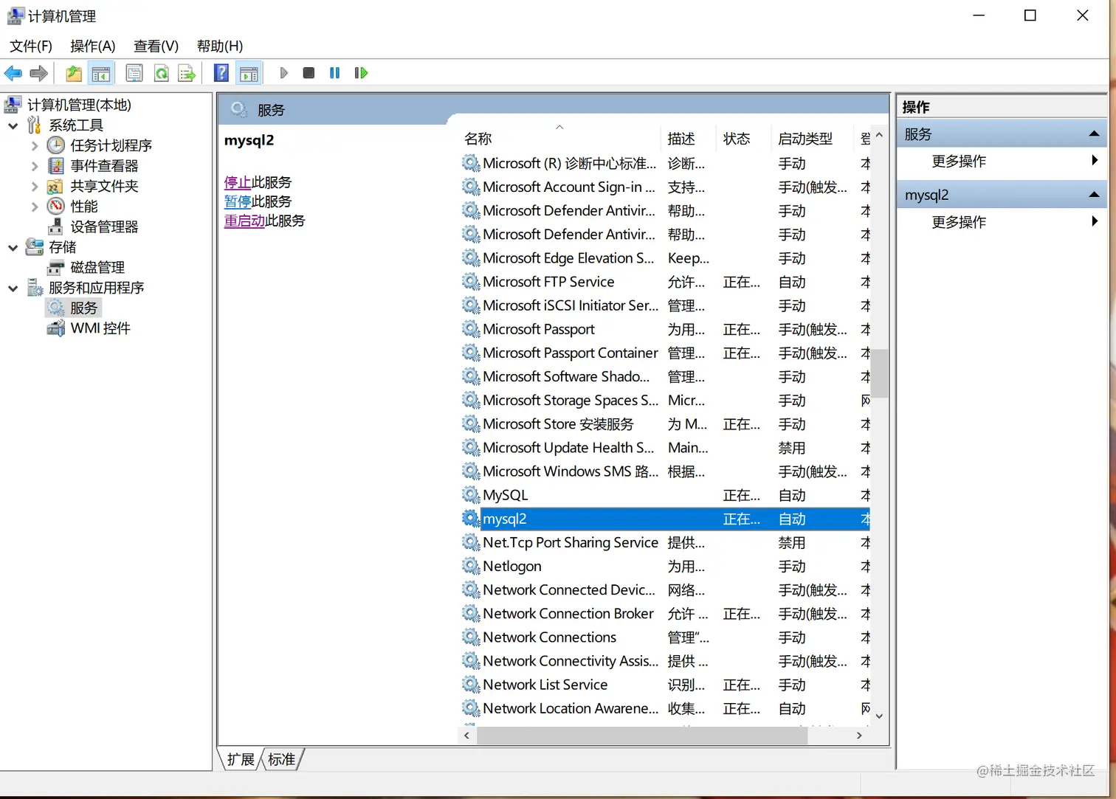Toggle the show/hide console tree icon

101,73
